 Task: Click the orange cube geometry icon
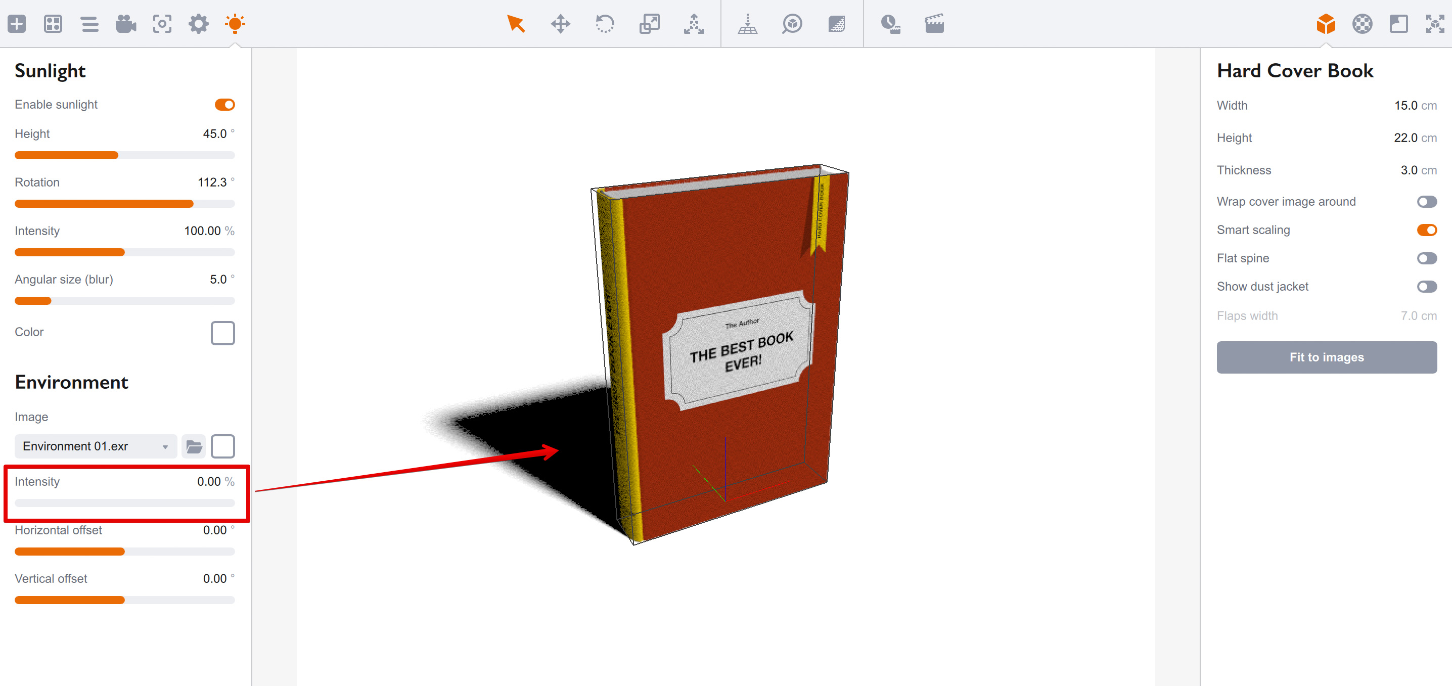coord(1326,24)
